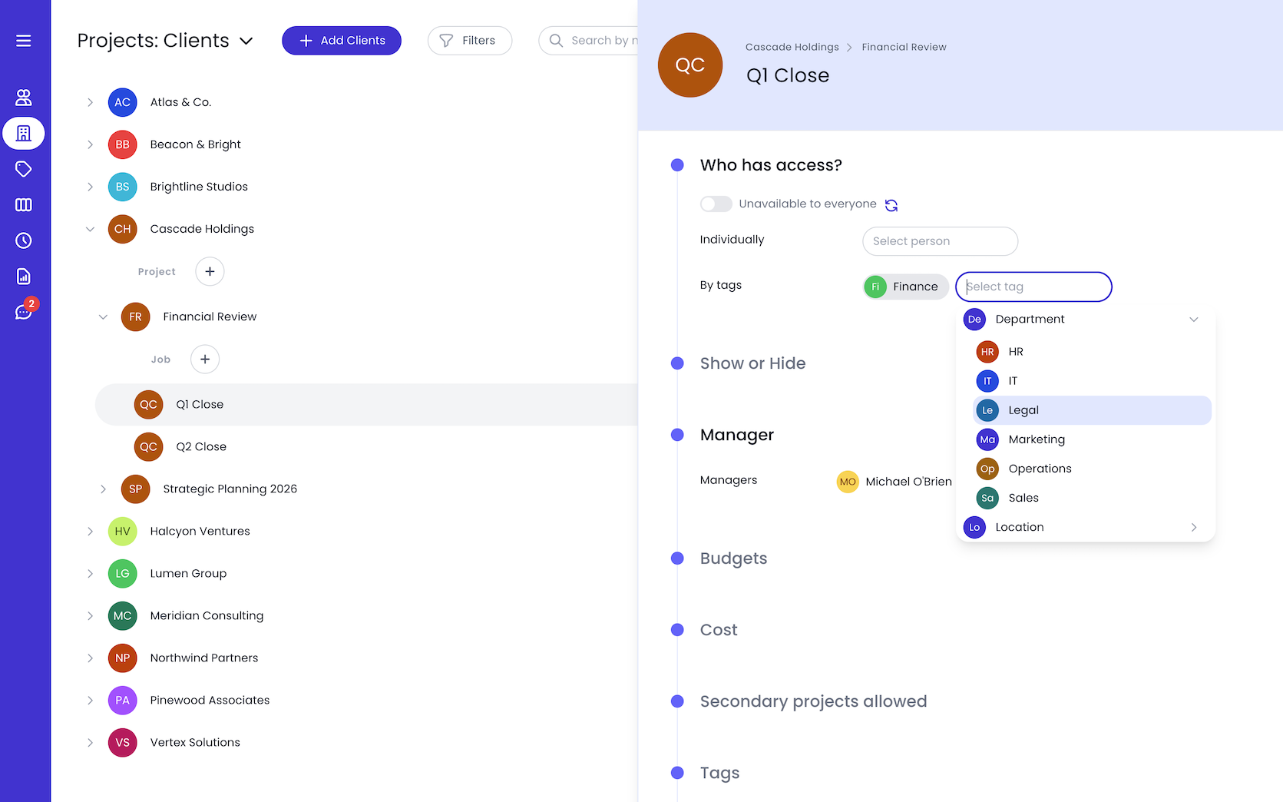This screenshot has height=802, width=1283.
Task: Choose Marketing from the tag list
Action: [x=1092, y=439]
